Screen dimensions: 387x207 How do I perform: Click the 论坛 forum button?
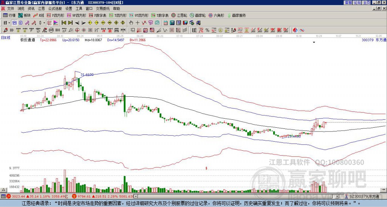point(358,3)
